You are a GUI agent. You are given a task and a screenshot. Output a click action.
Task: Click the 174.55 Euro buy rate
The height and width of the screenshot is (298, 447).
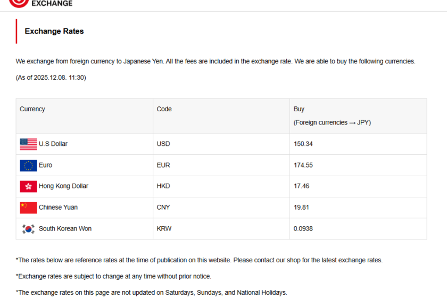(x=303, y=165)
